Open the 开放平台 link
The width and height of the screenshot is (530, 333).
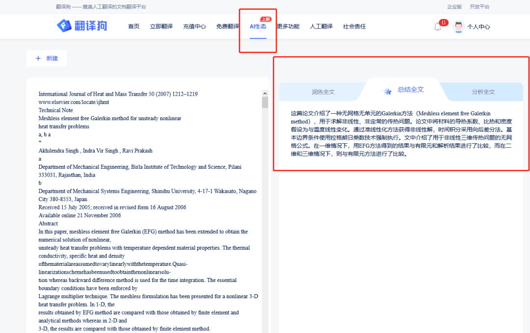479,7
